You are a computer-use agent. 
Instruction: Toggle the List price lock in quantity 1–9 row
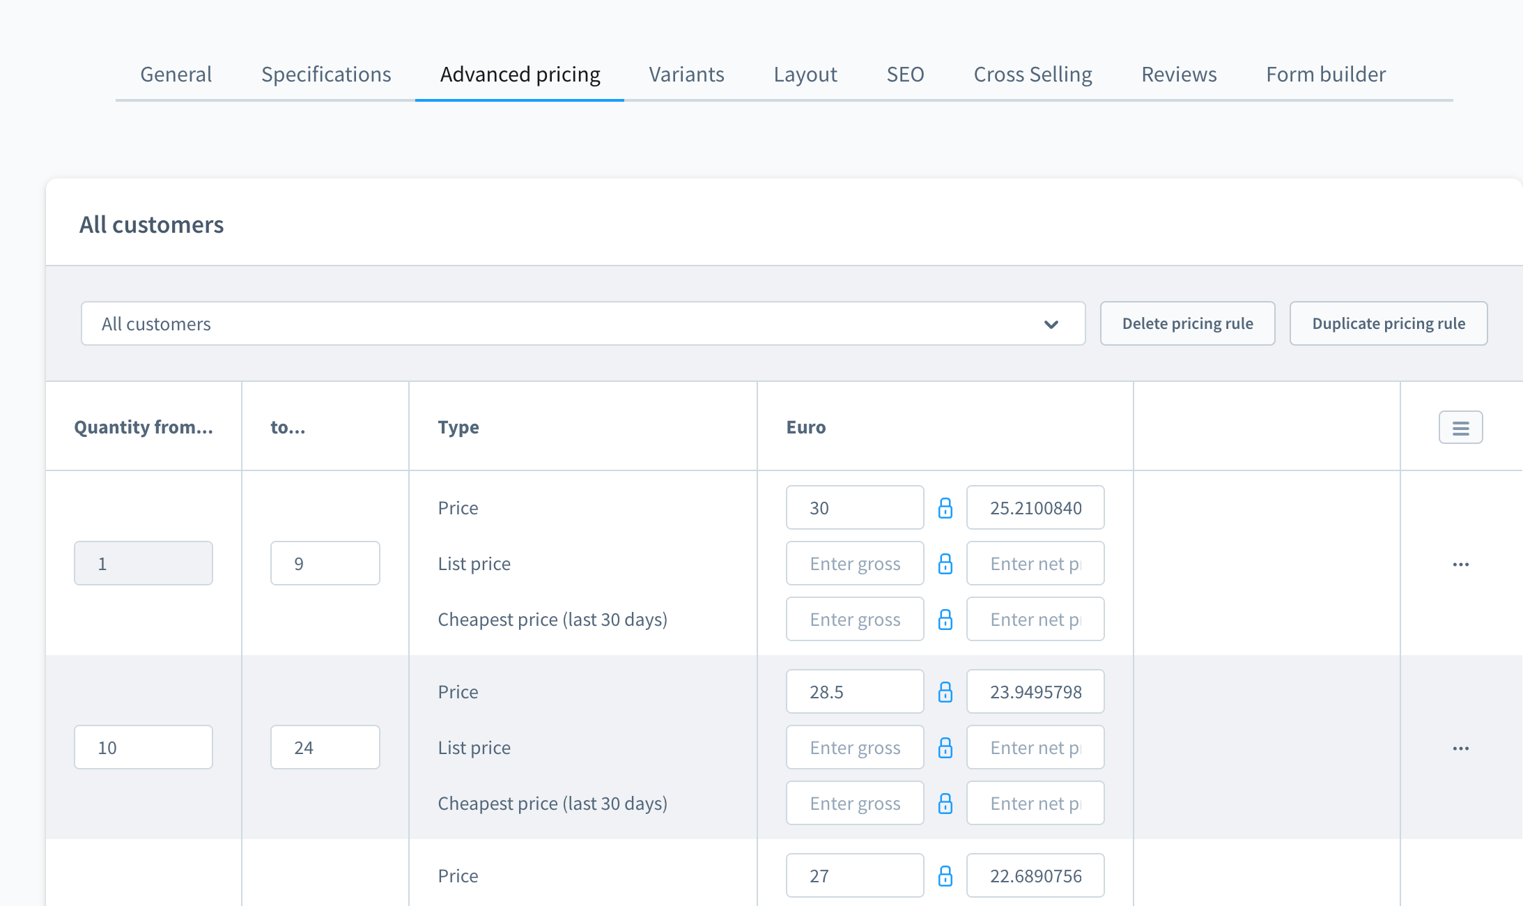pos(945,564)
